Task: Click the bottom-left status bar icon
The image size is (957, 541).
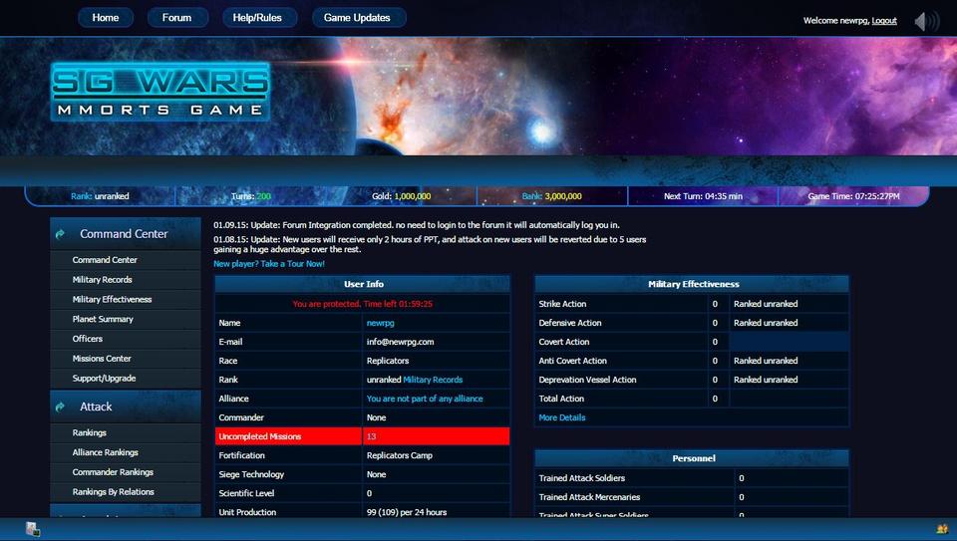Action: coord(32,529)
